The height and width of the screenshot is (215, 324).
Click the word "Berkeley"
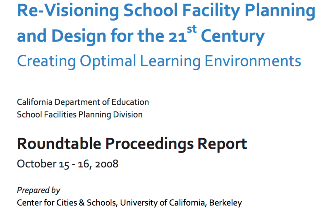click(225, 203)
